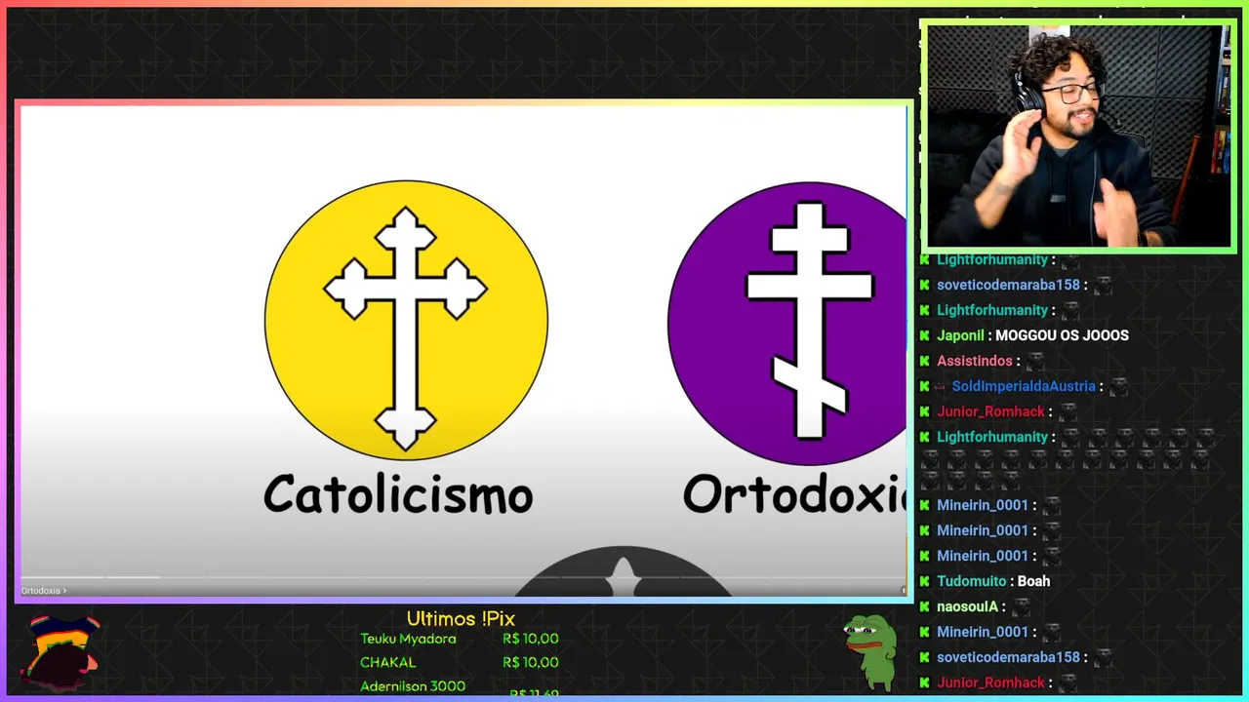Click donor name Adernilson 3000
1249x702 pixels.
point(413,685)
